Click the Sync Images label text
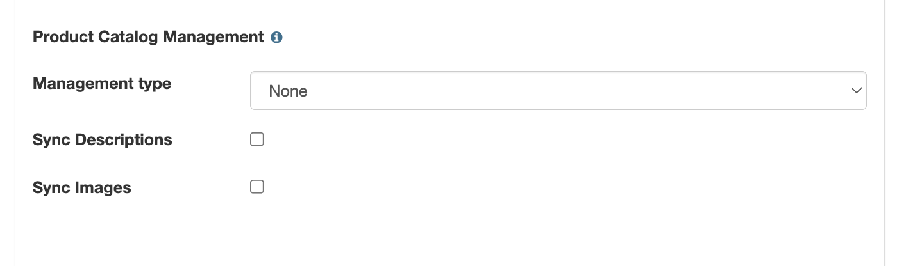The image size is (899, 266). [81, 188]
